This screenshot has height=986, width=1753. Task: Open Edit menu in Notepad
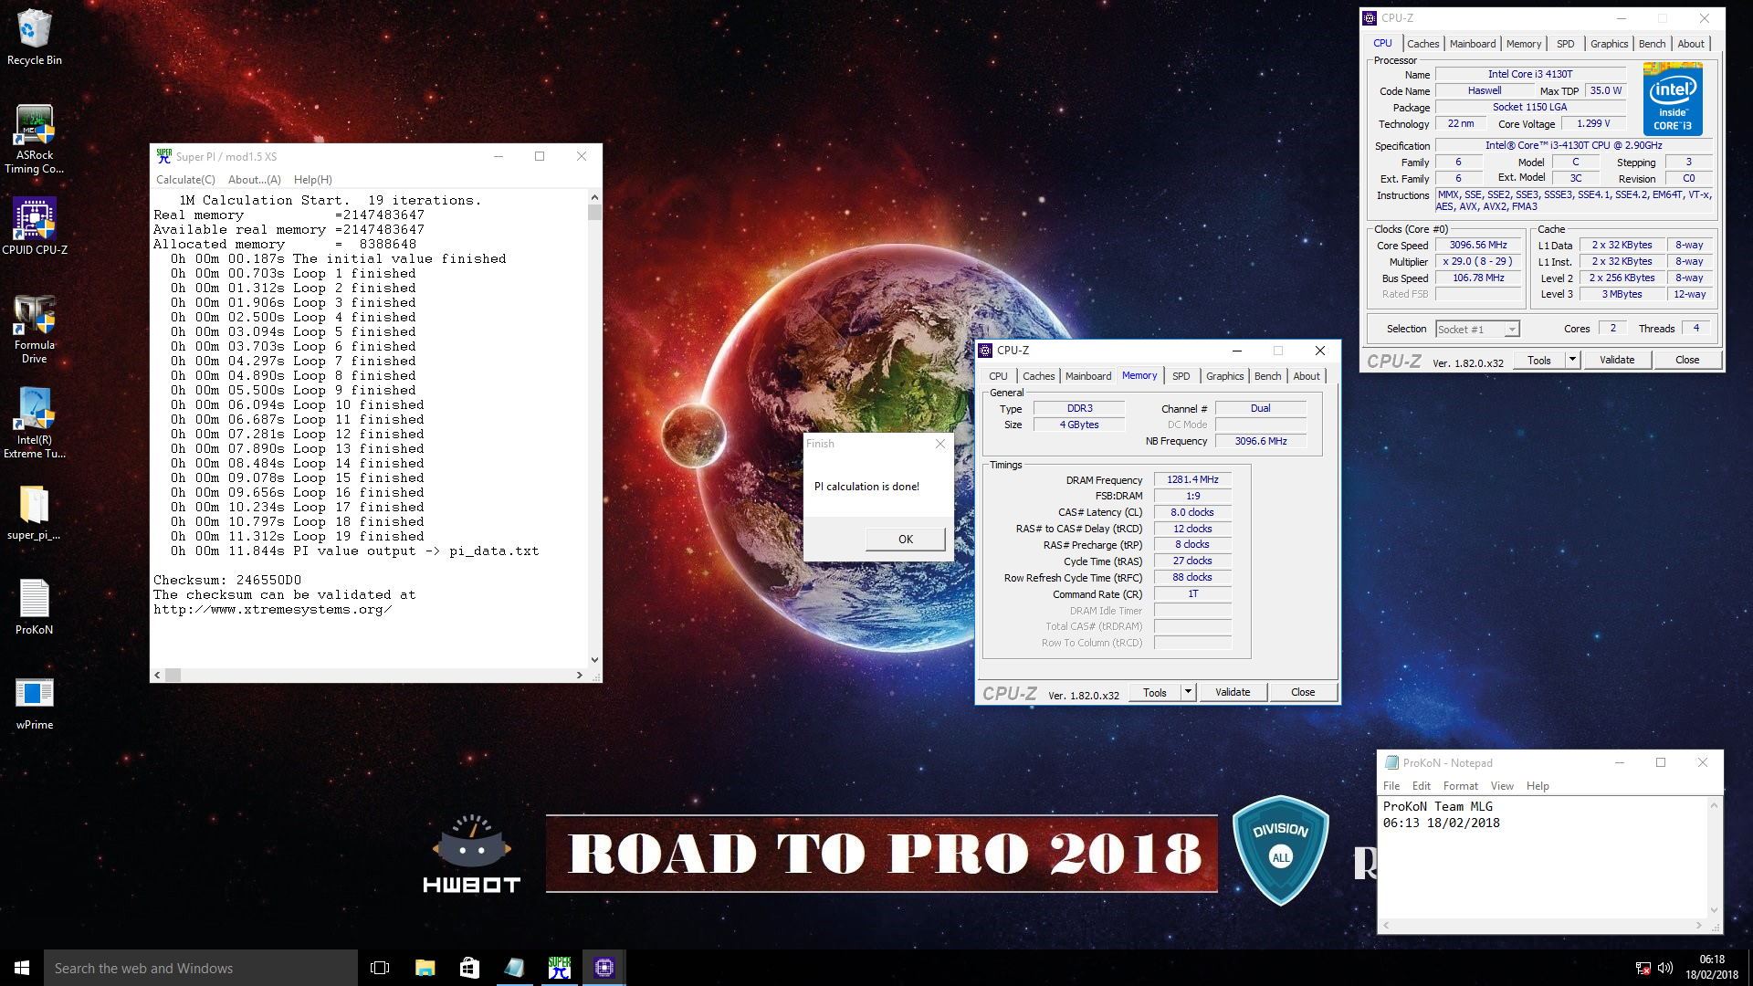click(x=1422, y=786)
